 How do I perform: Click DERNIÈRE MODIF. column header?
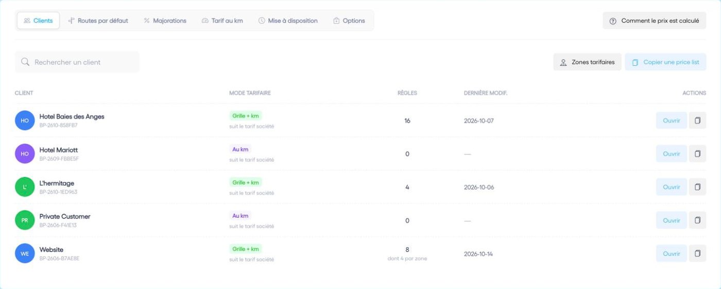pos(486,93)
